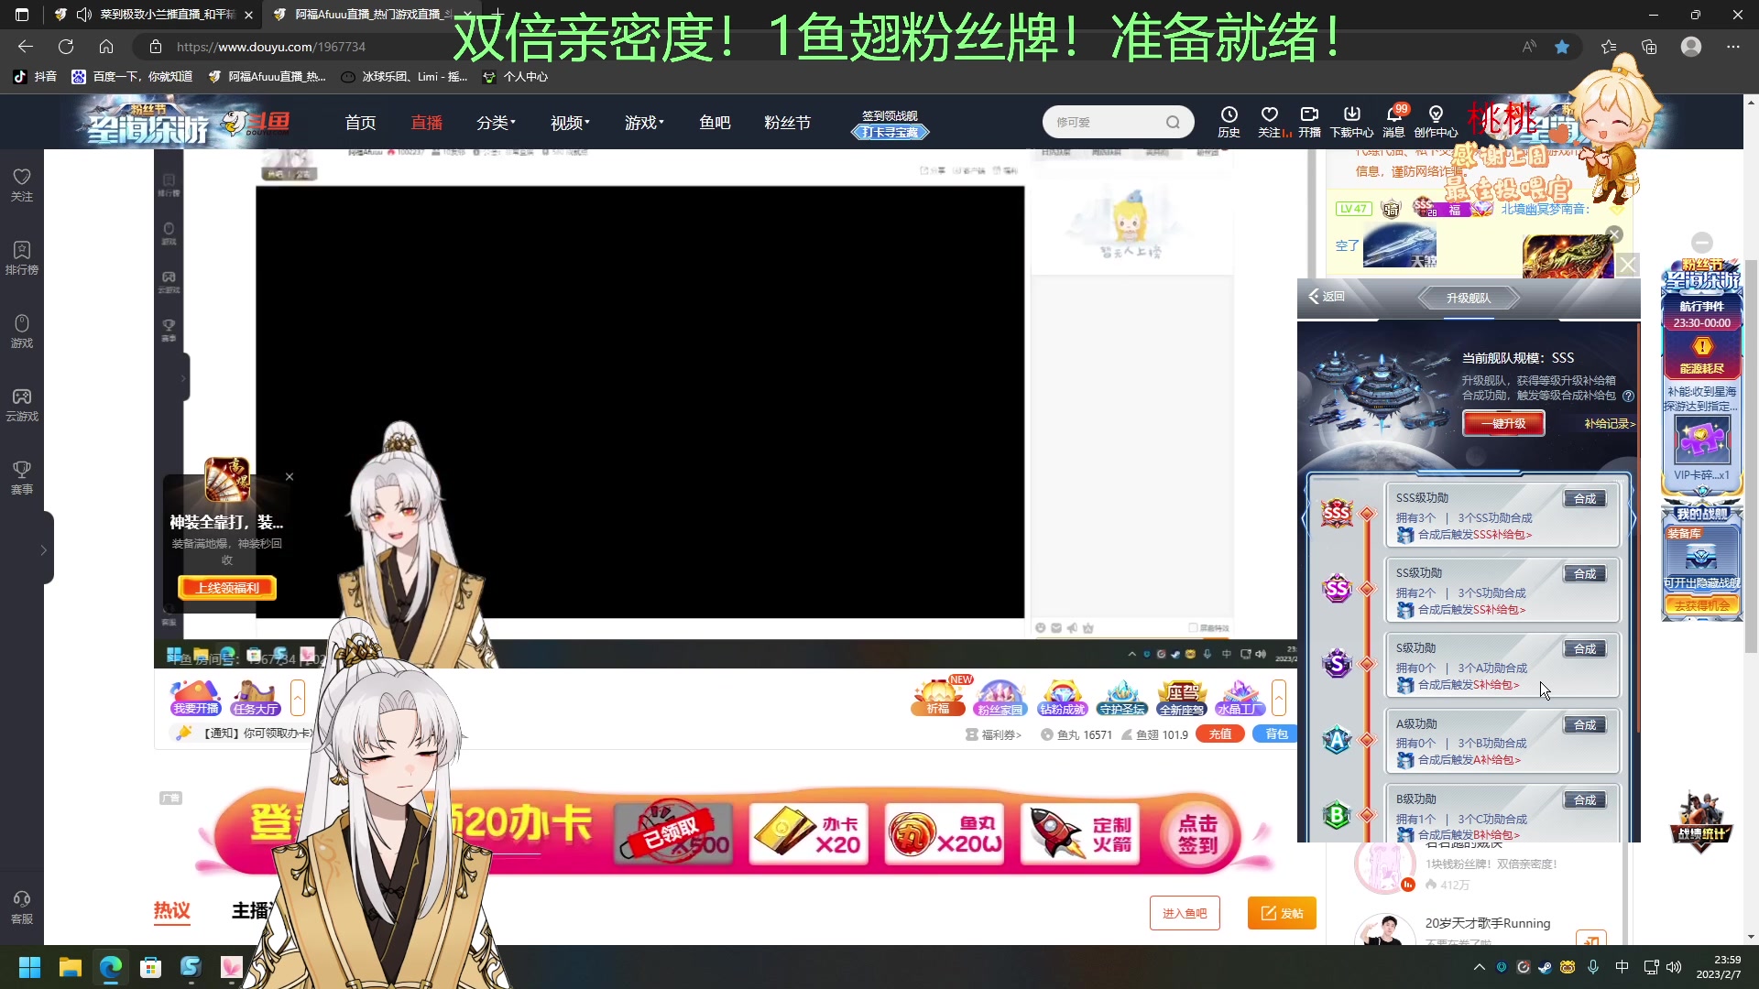
Task: Collapse the right activity icons arrow
Action: click(1279, 698)
